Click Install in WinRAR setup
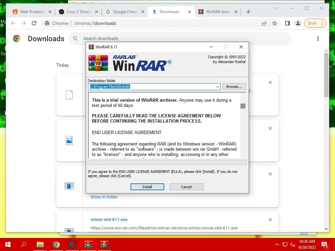335x251 pixels. click(147, 187)
